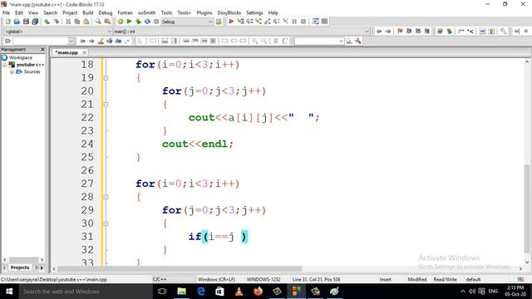532x299 pixels.
Task: Open the Windows Start button
Action: (9, 292)
